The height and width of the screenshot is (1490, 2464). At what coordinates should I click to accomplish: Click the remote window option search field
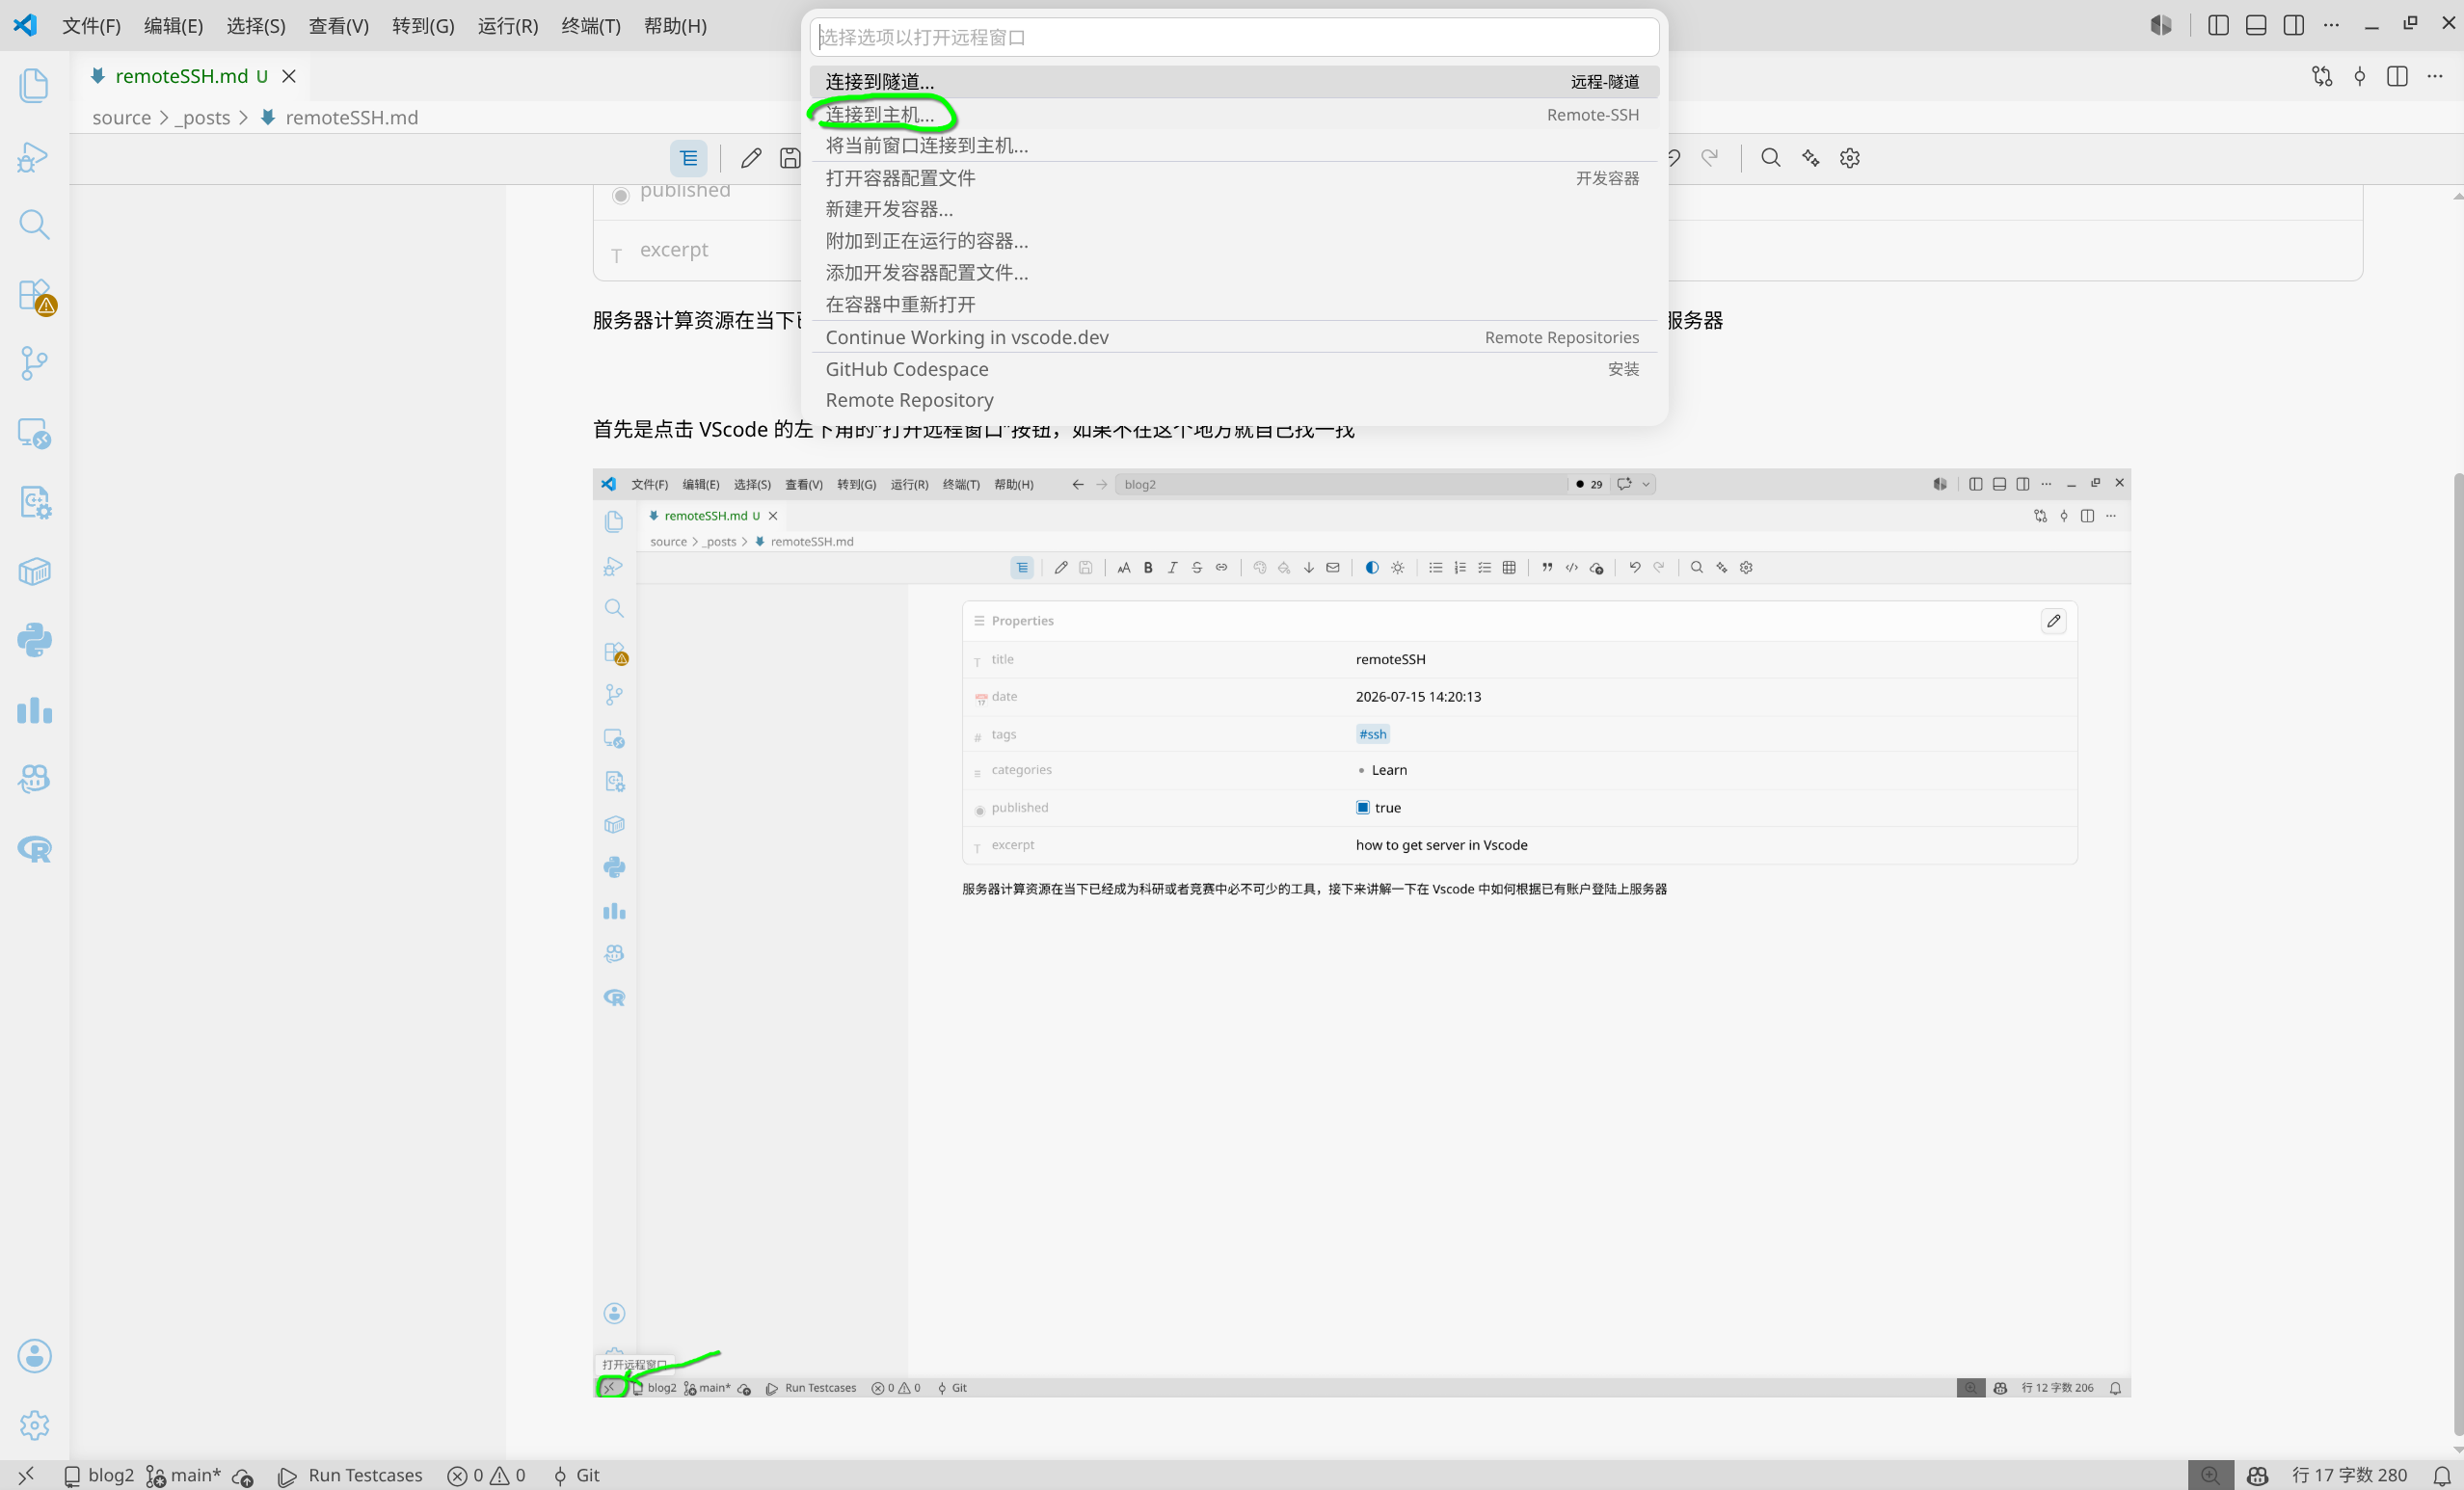click(1234, 37)
